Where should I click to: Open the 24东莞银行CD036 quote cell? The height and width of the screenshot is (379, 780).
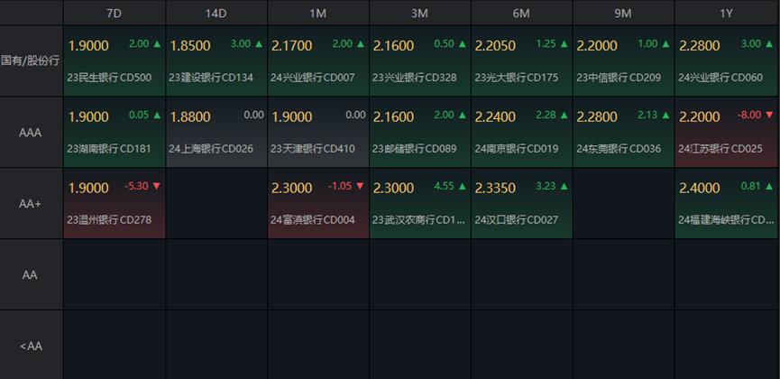tap(623, 133)
